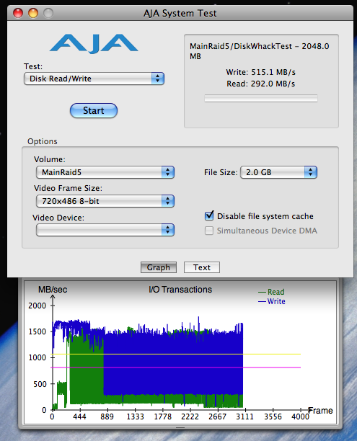Screen dimensions: 357x441
Task: Click the drawer resize handle below graph
Action: click(180, 428)
